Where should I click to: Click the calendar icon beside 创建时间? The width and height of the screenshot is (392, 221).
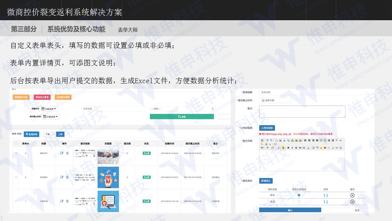(x=43, y=109)
